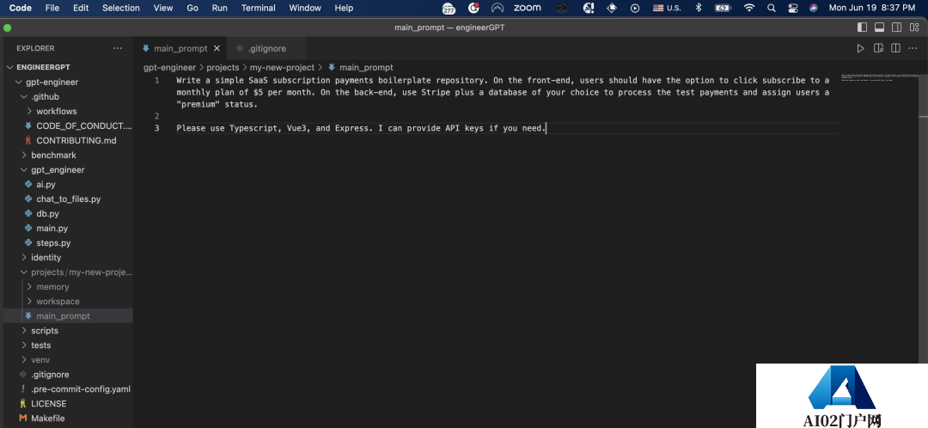Open main.py from the file explorer

52,229
